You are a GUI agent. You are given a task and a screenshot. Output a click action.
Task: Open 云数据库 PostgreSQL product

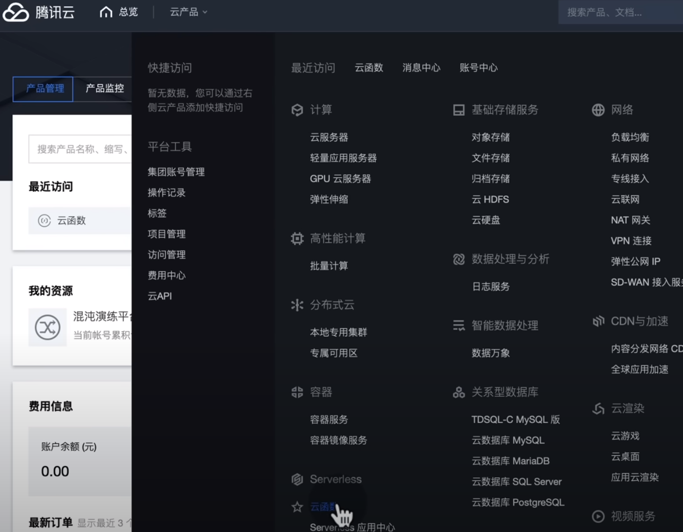click(518, 502)
